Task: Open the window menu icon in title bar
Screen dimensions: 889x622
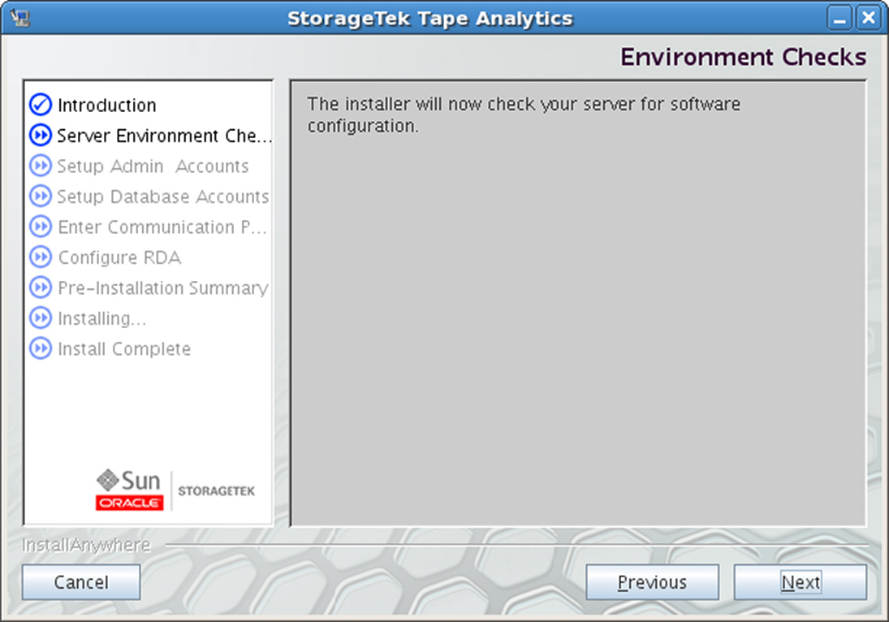Action: tap(19, 18)
